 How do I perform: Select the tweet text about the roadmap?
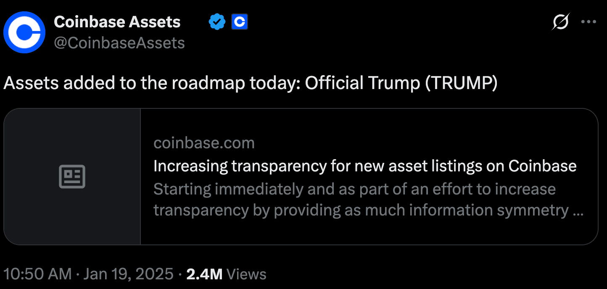(x=250, y=83)
